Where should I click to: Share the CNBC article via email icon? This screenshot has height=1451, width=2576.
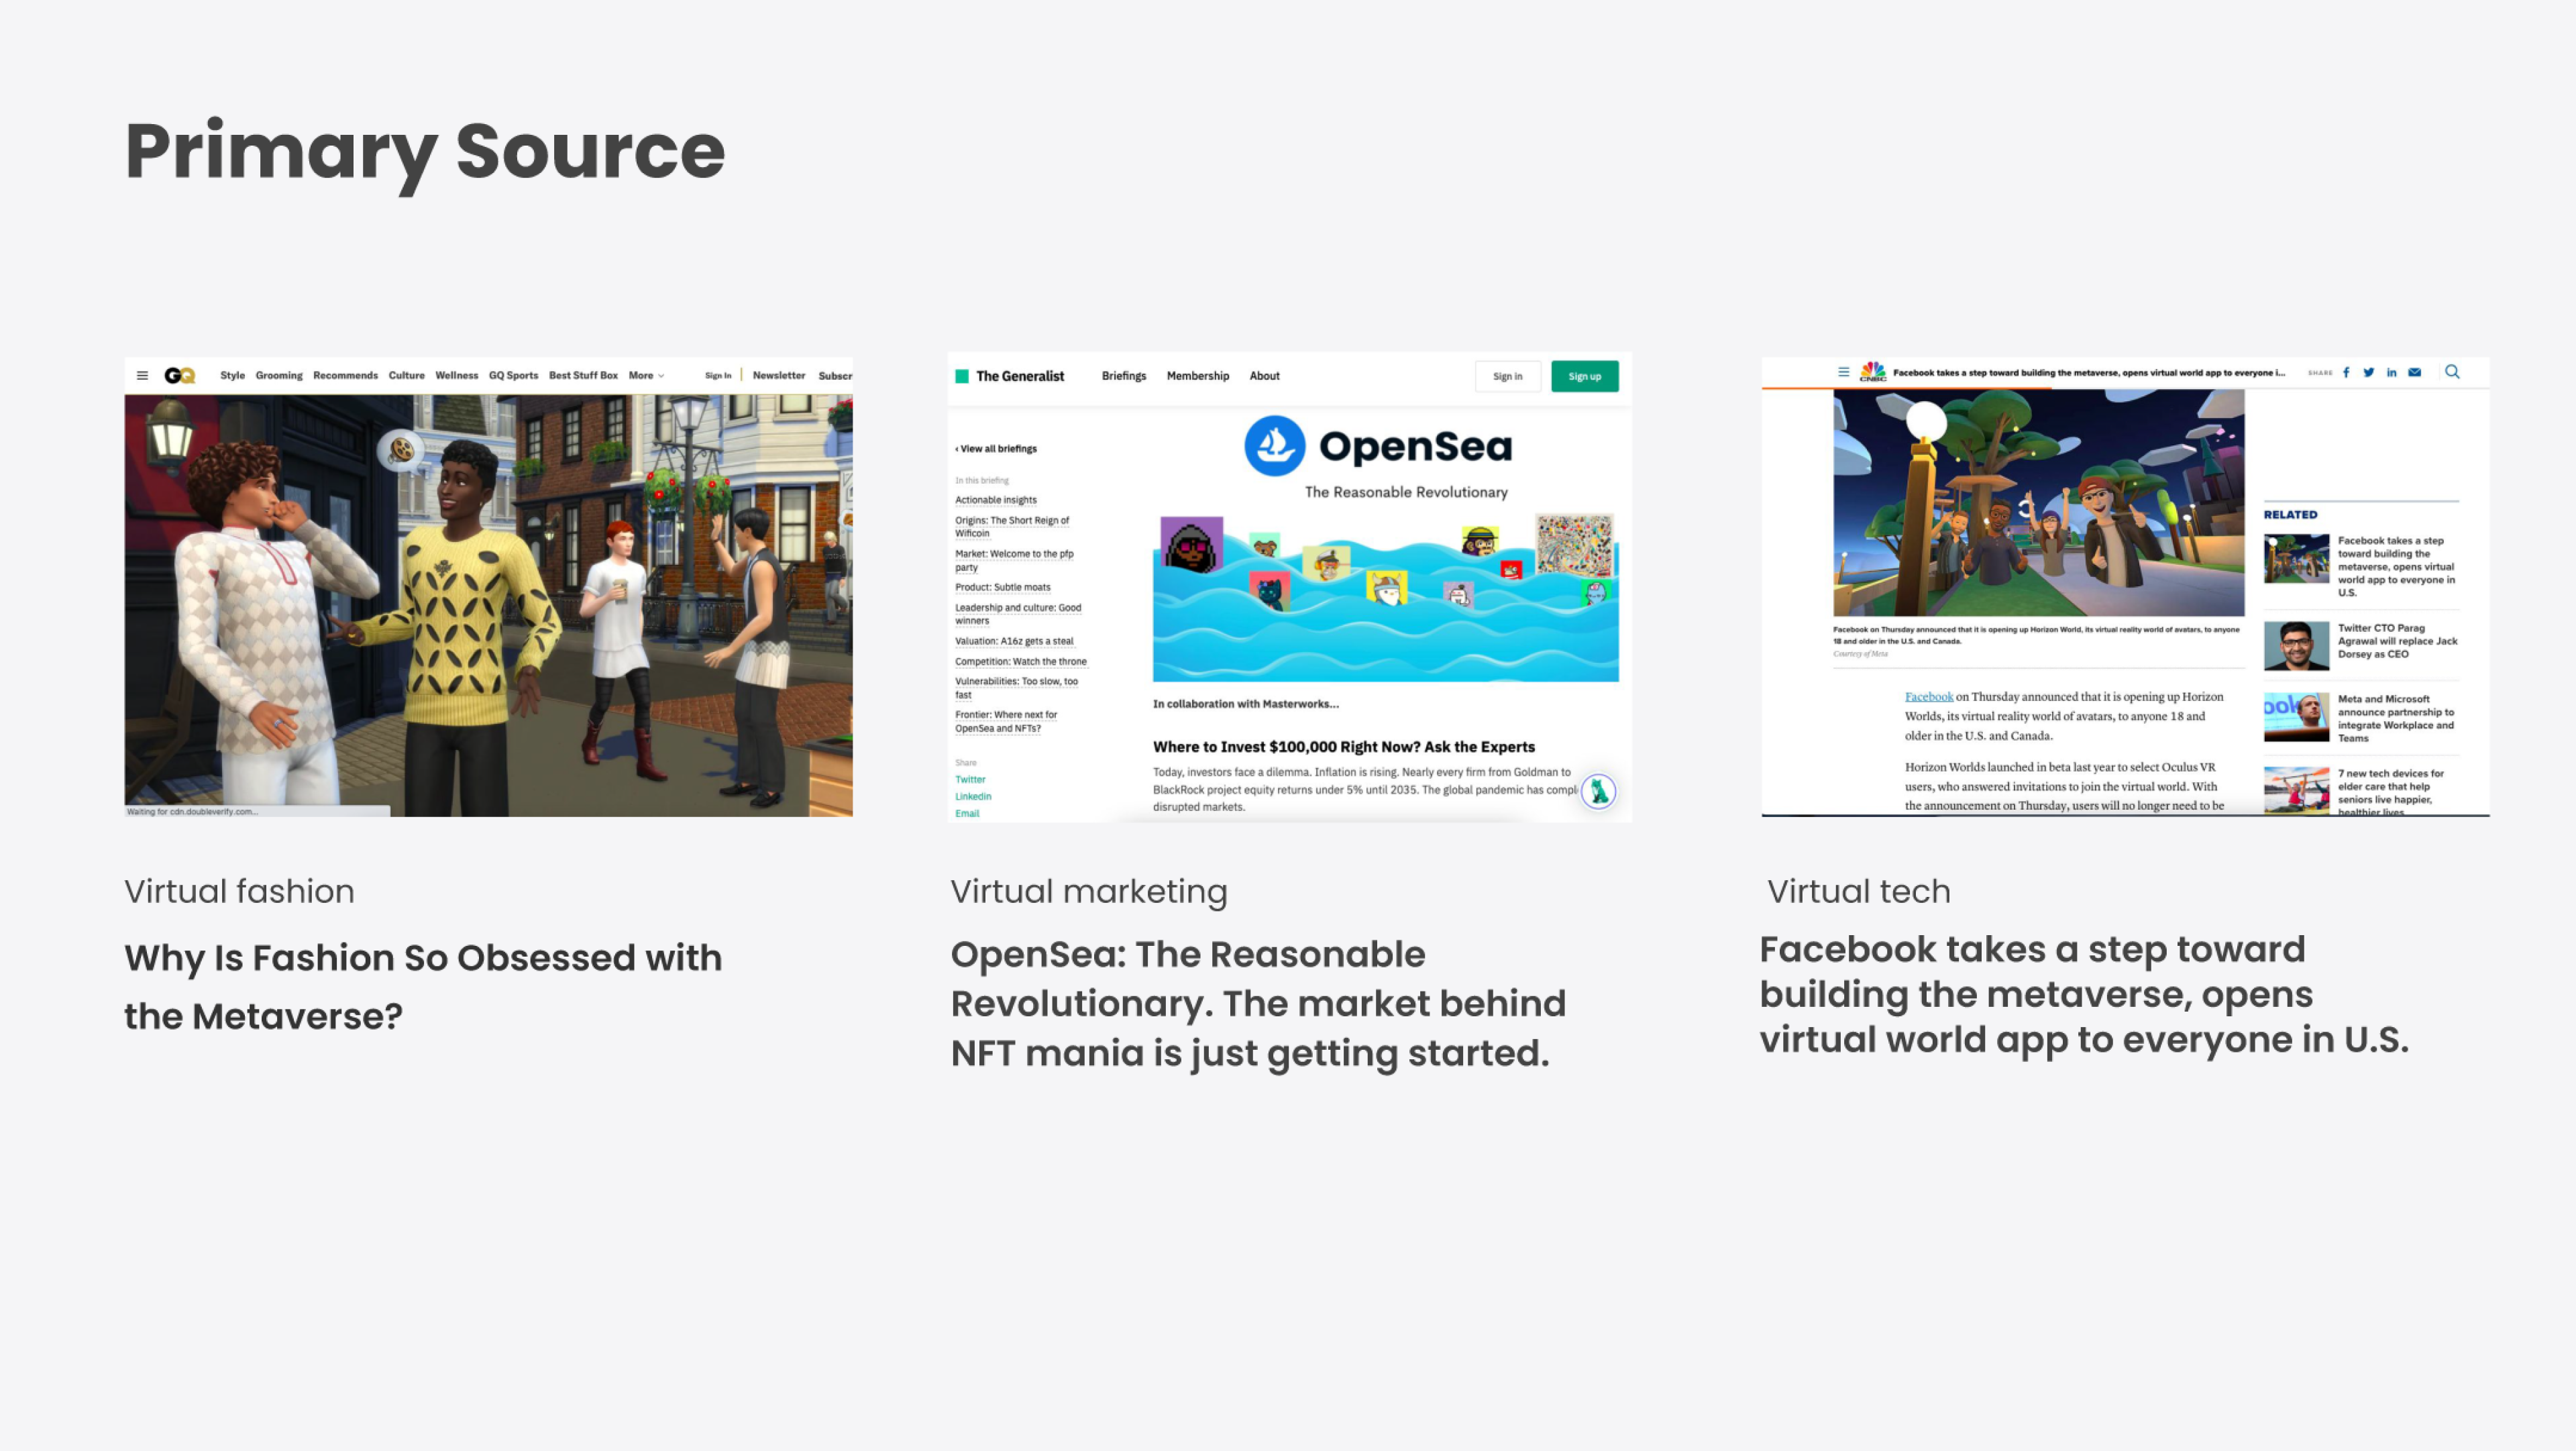(2415, 372)
